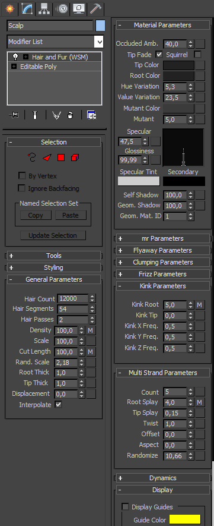Viewport: 214px width, 526px height.
Task: Click the Pin Stack icon
Action: click(x=14, y=115)
